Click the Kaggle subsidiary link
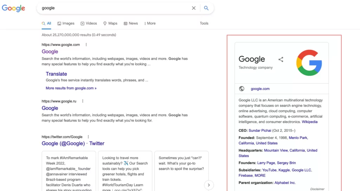The height and width of the screenshot is (191, 360). coord(284,170)
